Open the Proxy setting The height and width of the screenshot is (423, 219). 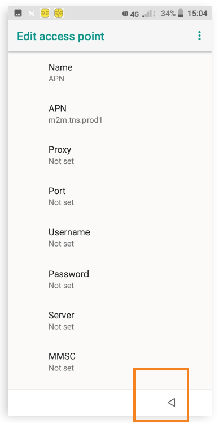110,155
